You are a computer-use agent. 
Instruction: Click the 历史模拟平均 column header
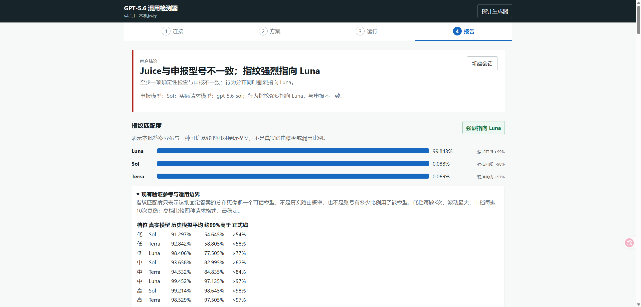click(x=187, y=225)
